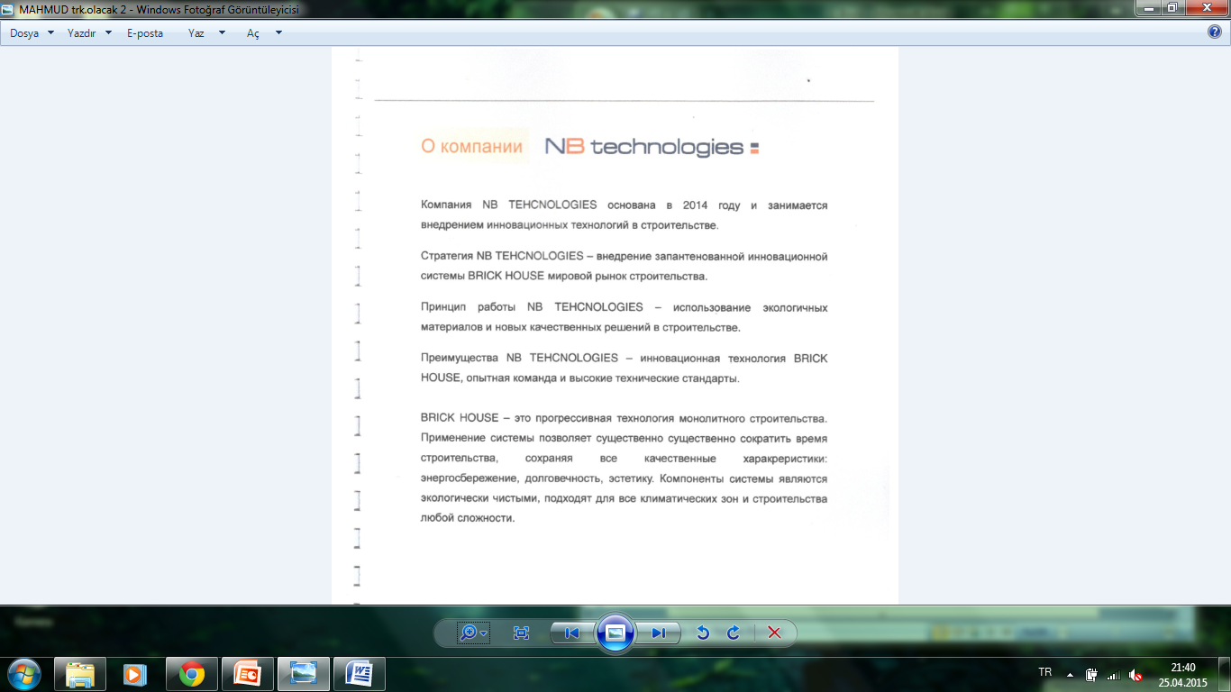Expand the Yazdır dropdown arrow

tap(108, 32)
